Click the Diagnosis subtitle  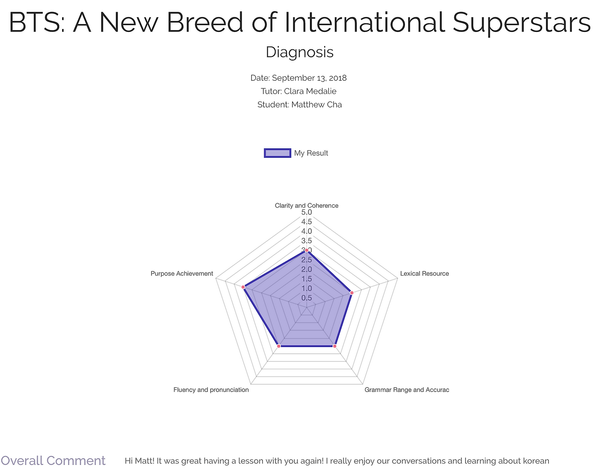pos(300,52)
